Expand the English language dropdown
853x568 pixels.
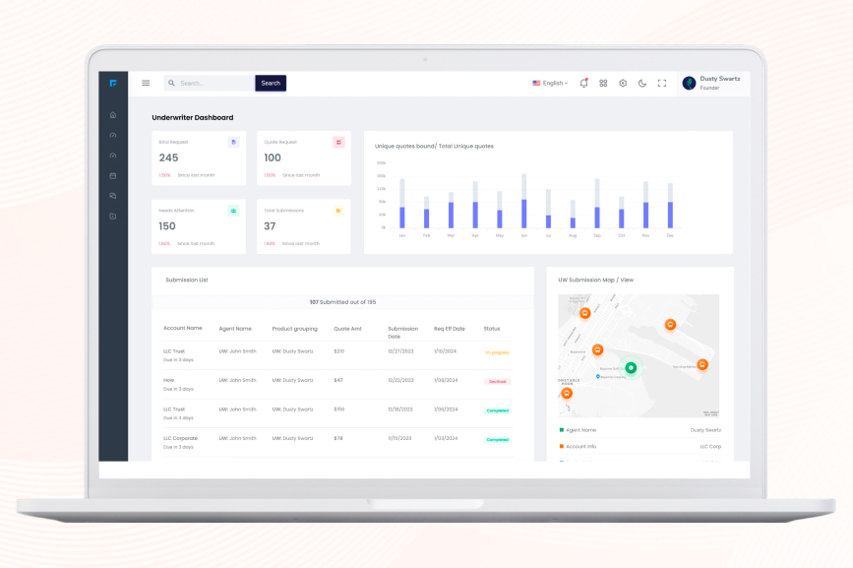[x=550, y=83]
